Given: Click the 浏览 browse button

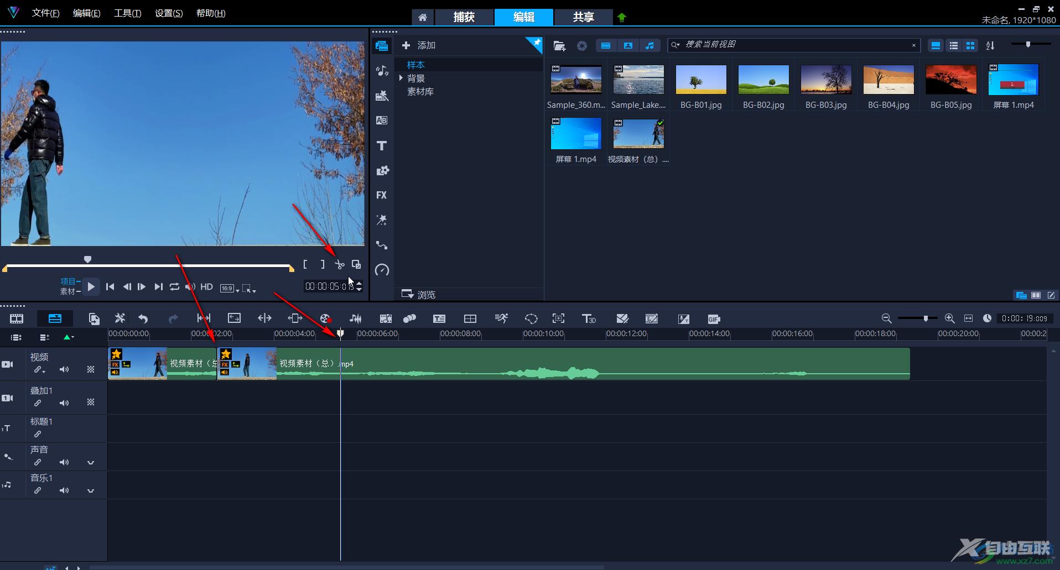Looking at the screenshot, I should coord(419,295).
